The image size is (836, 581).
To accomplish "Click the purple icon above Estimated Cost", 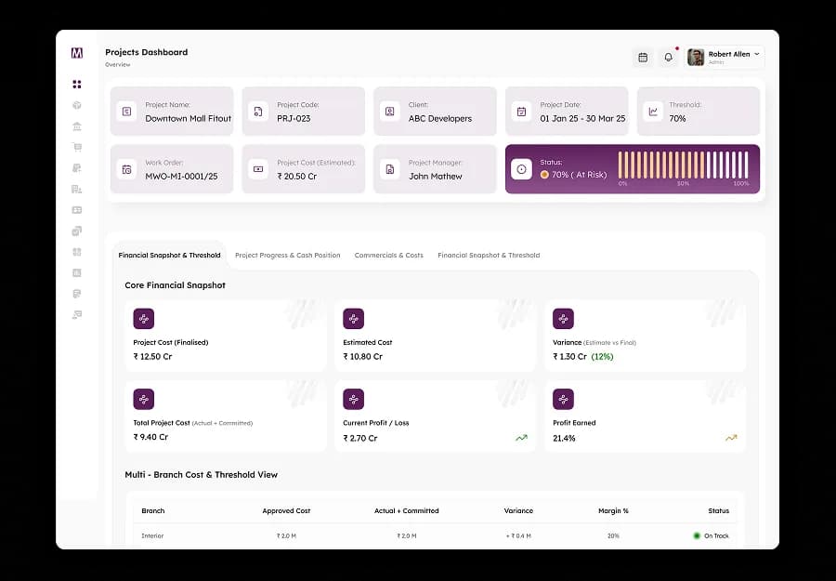I will (x=354, y=319).
